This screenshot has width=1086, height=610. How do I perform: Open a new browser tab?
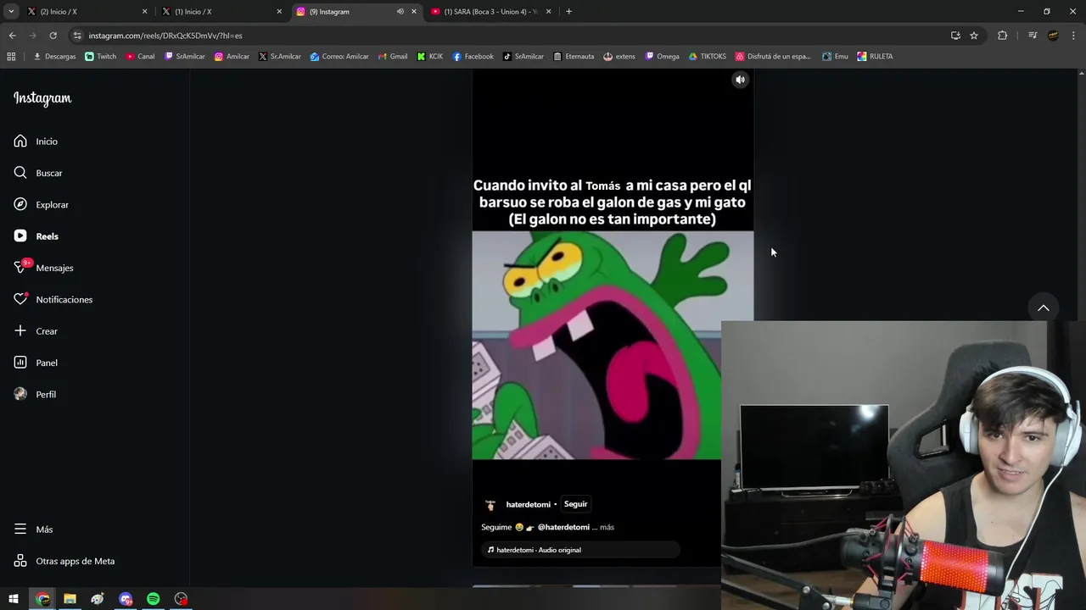click(568, 12)
